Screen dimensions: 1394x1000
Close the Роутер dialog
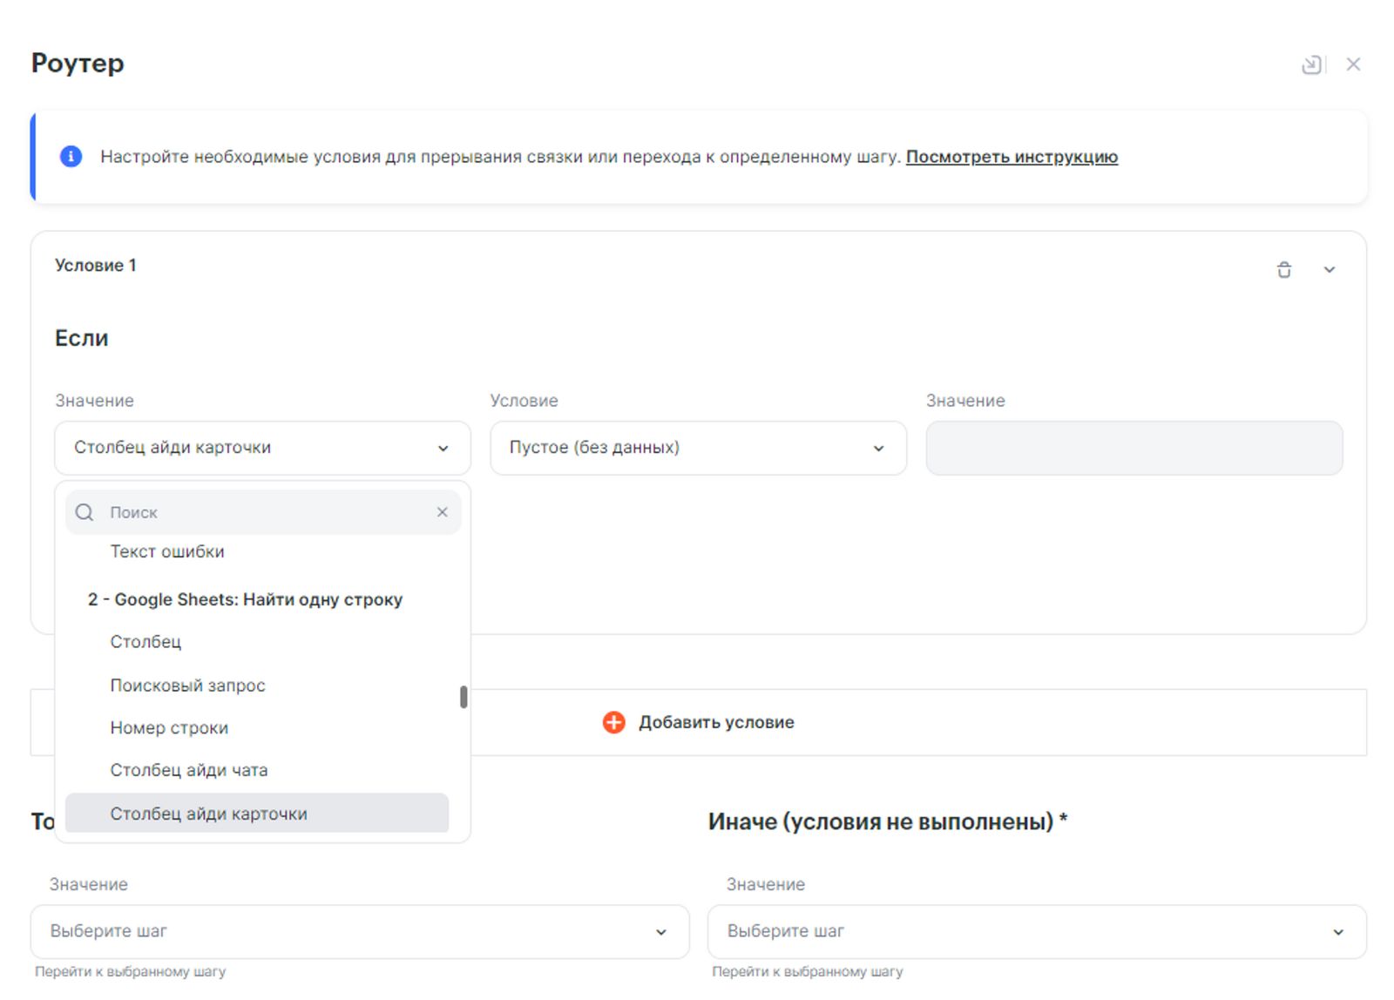[x=1353, y=64]
